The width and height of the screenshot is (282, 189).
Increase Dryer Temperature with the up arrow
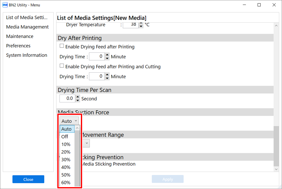tap(141, 23)
